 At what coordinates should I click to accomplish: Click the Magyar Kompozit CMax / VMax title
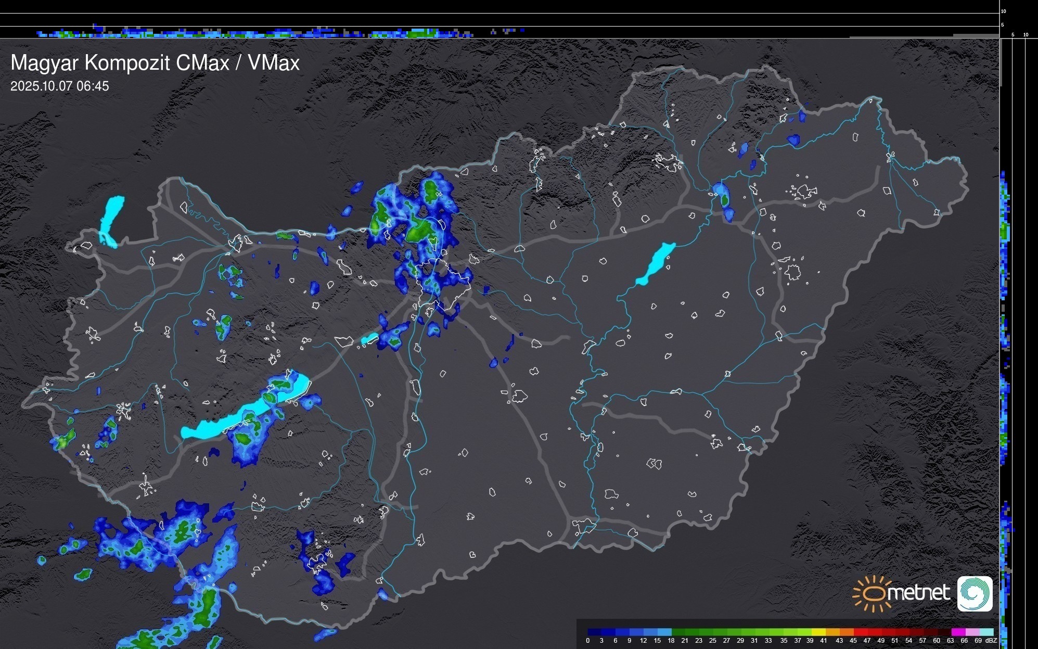click(x=155, y=63)
